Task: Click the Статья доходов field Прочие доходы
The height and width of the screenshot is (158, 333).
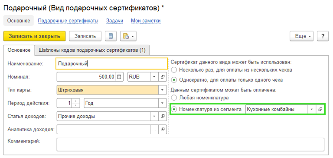Action: [104, 116]
